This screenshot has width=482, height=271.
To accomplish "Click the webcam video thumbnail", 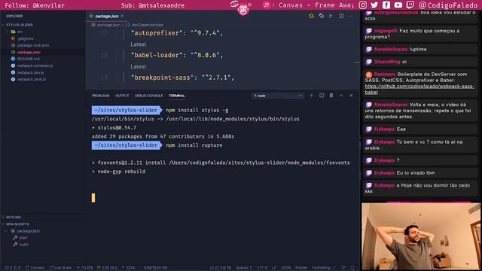I will (420, 236).
